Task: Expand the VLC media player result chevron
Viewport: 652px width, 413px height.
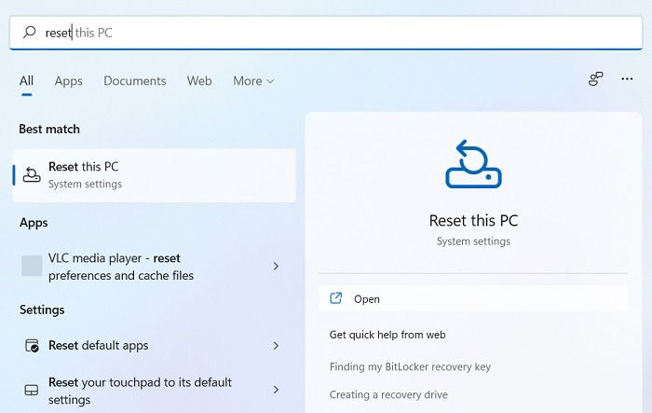Action: pyautogui.click(x=276, y=266)
